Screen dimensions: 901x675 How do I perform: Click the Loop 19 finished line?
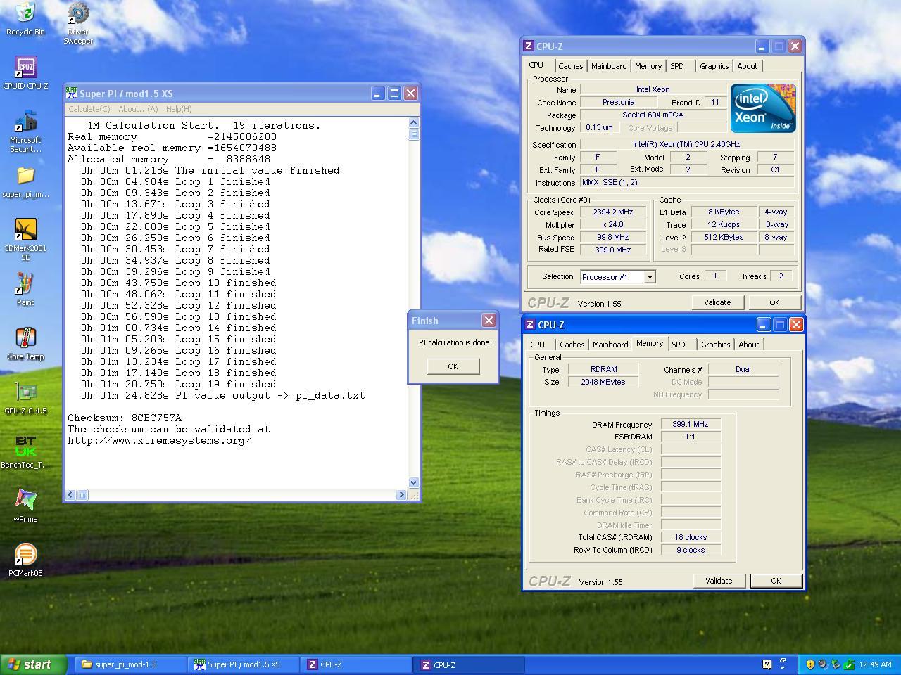(x=179, y=384)
